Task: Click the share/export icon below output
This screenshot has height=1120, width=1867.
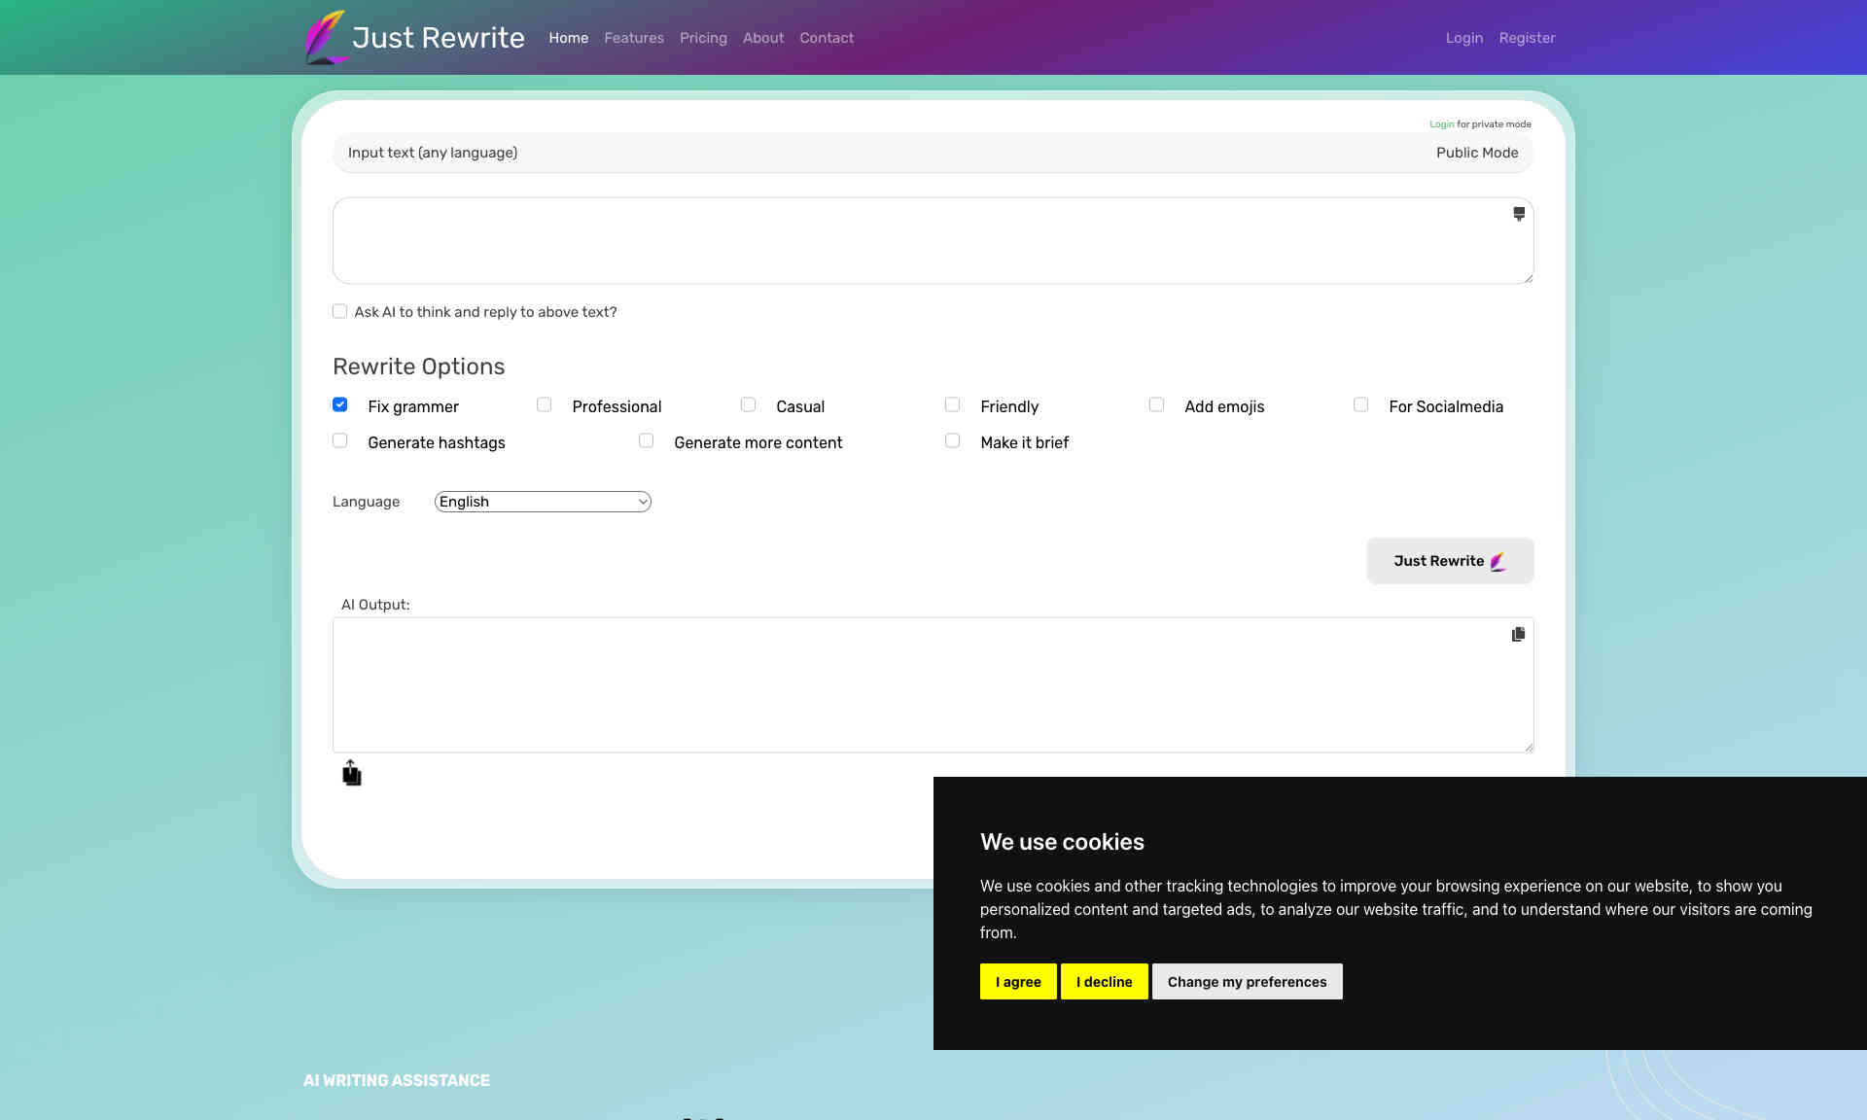Action: (x=351, y=772)
